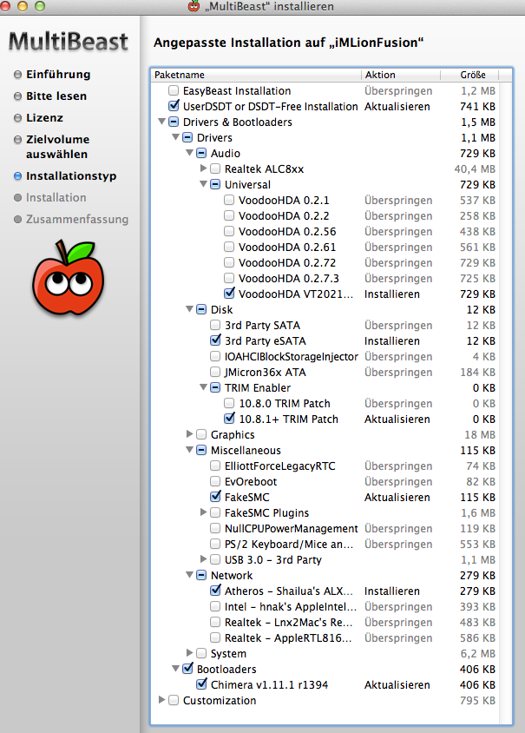
Task: Uncheck VoodooHDA VT2021 driver
Action: tap(229, 293)
